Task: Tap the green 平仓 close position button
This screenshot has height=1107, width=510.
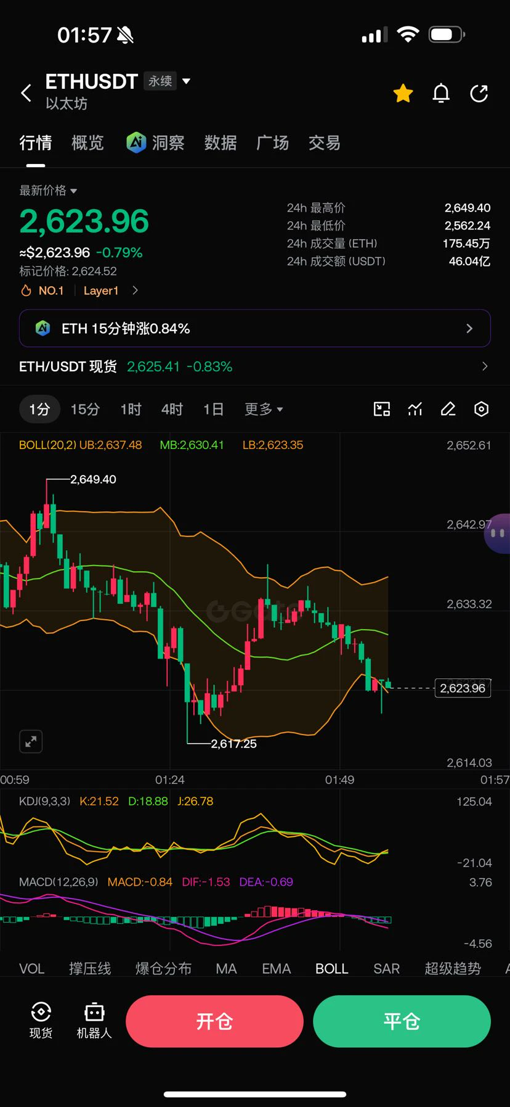Action: tap(402, 1021)
